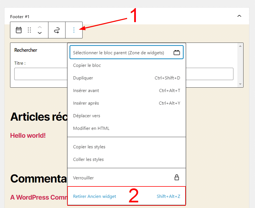Collapse the Footer #1 widget area
The height and width of the screenshot is (208, 255).
(x=239, y=16)
